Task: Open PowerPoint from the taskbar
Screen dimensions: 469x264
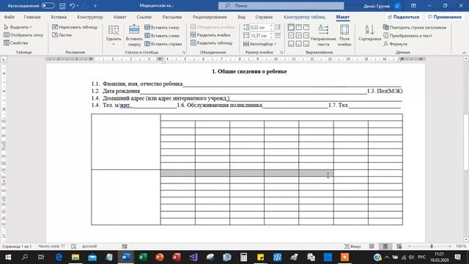Action: [x=160, y=257]
